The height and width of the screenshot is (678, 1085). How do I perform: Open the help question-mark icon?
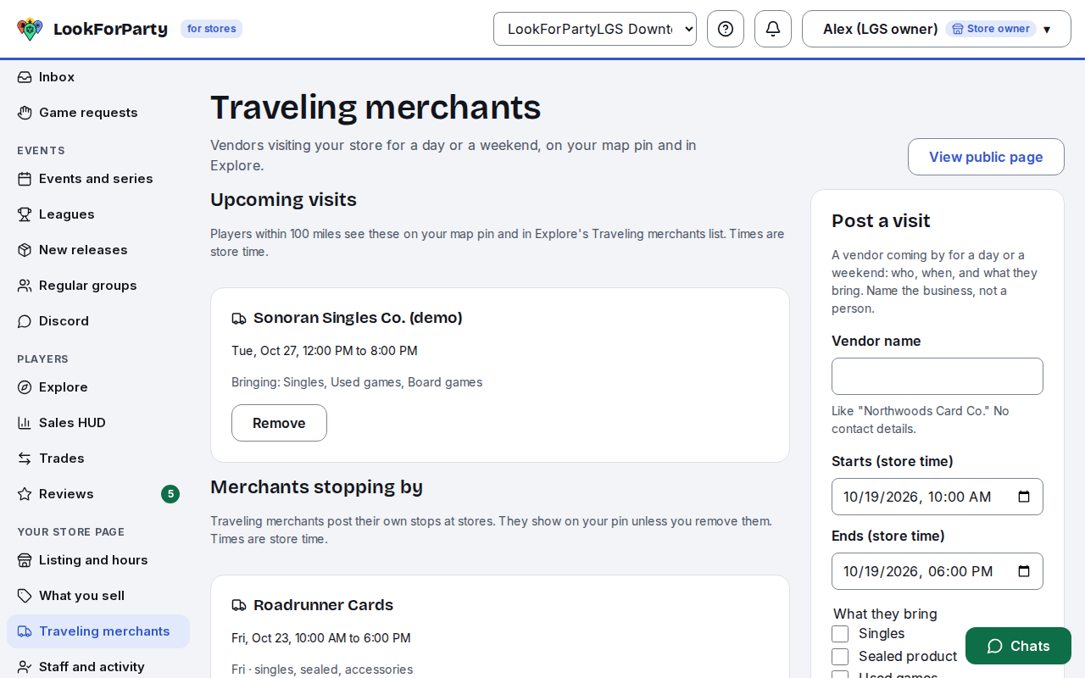726,29
